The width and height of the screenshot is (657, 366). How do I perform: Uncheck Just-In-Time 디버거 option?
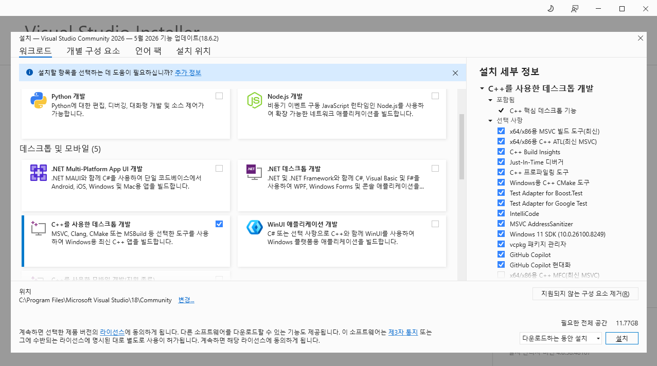[x=501, y=162]
